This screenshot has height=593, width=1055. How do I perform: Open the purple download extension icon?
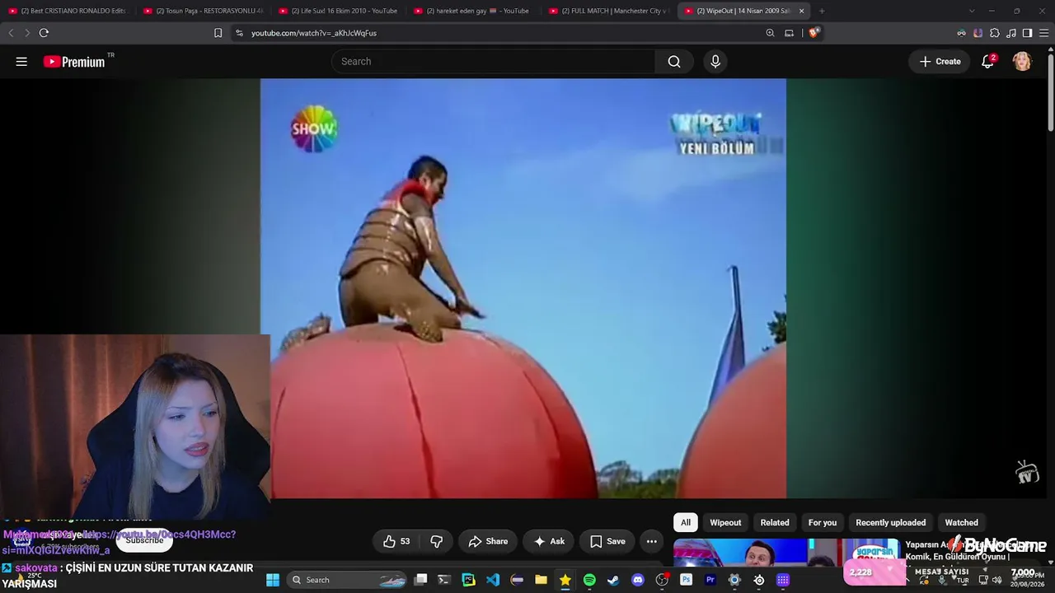pyautogui.click(x=978, y=33)
